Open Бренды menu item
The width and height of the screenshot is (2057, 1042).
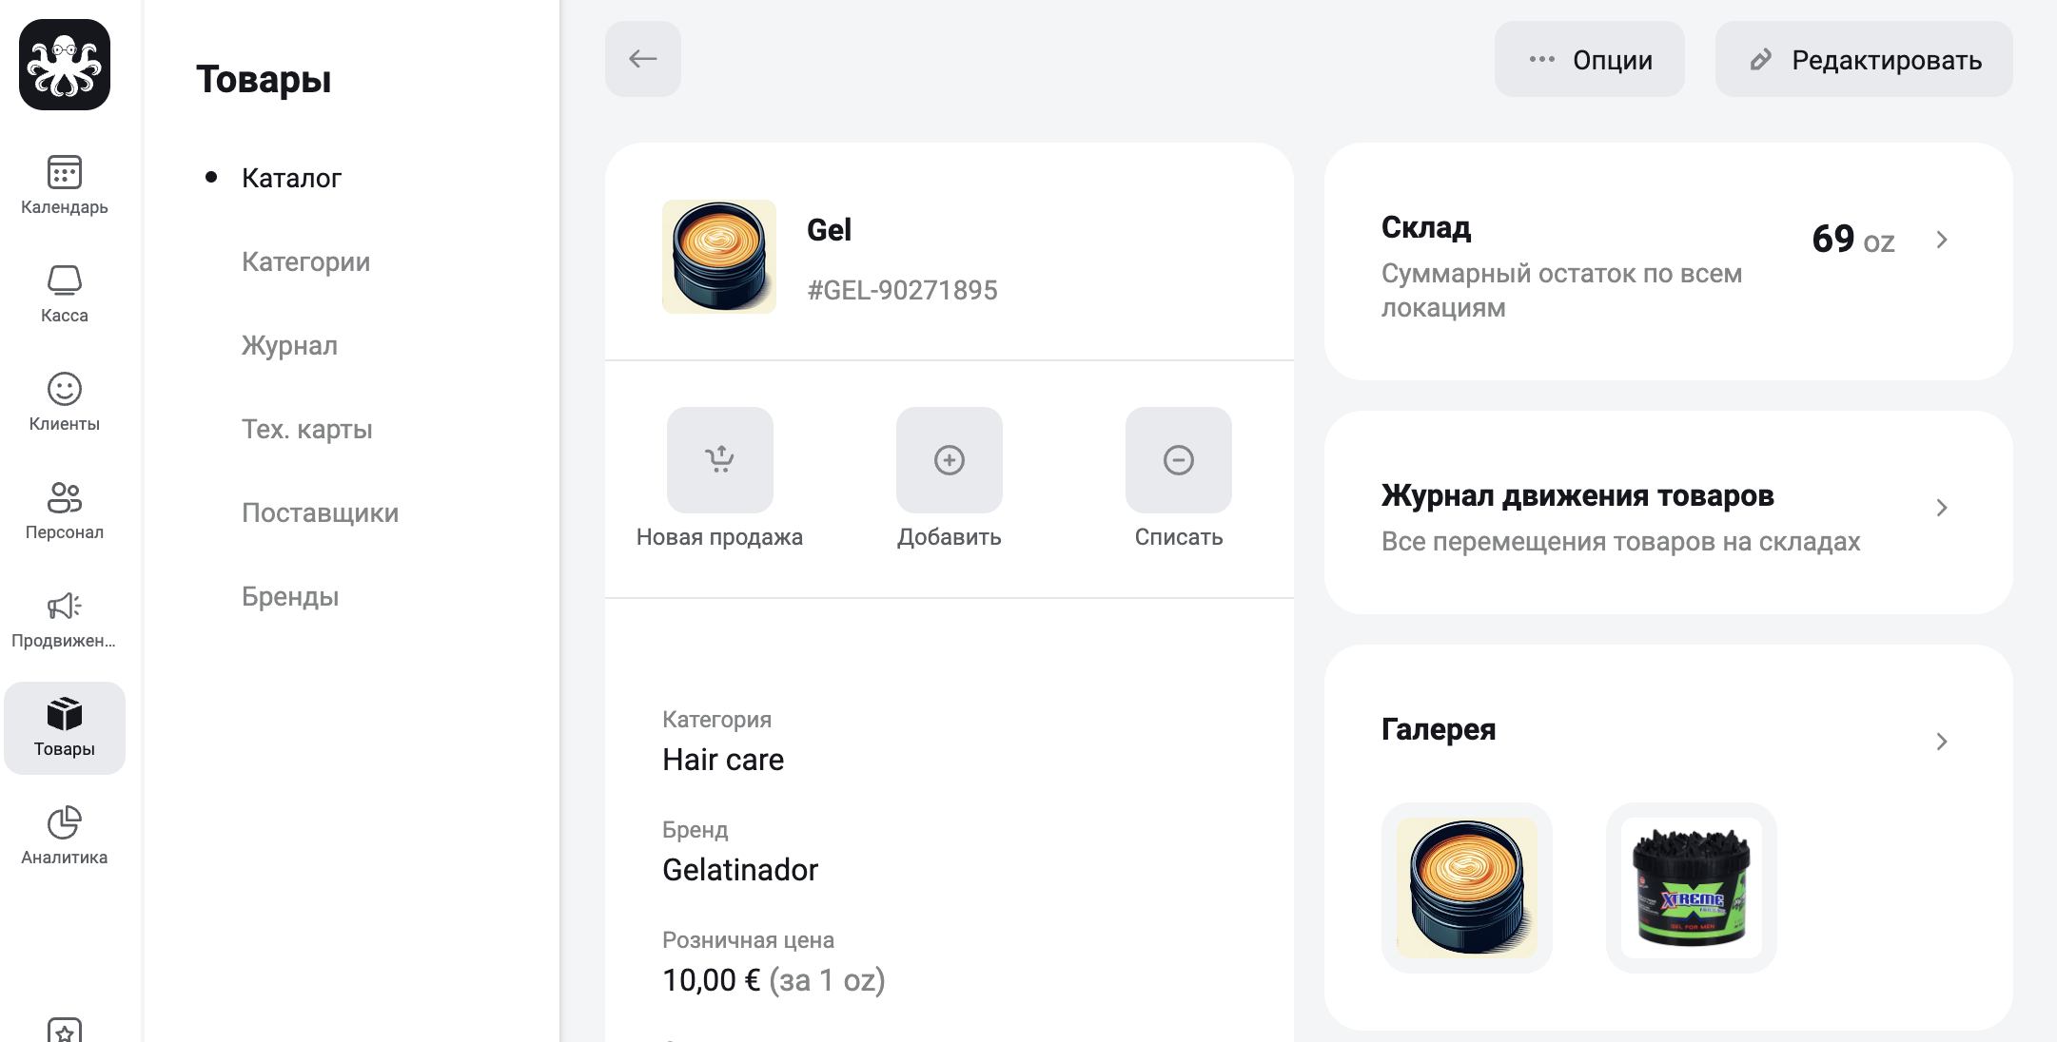pyautogui.click(x=290, y=596)
